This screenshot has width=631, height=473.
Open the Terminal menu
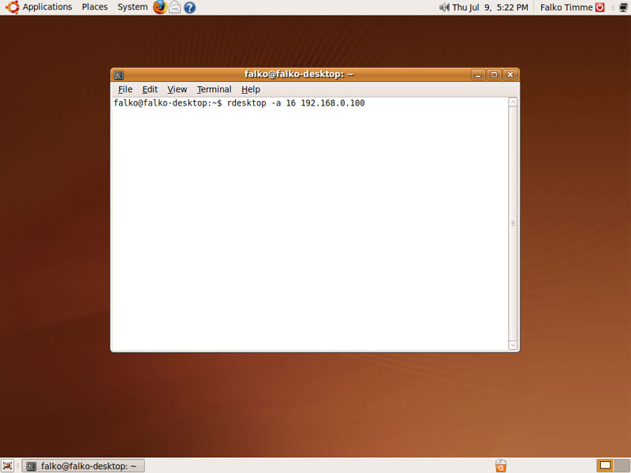[214, 89]
